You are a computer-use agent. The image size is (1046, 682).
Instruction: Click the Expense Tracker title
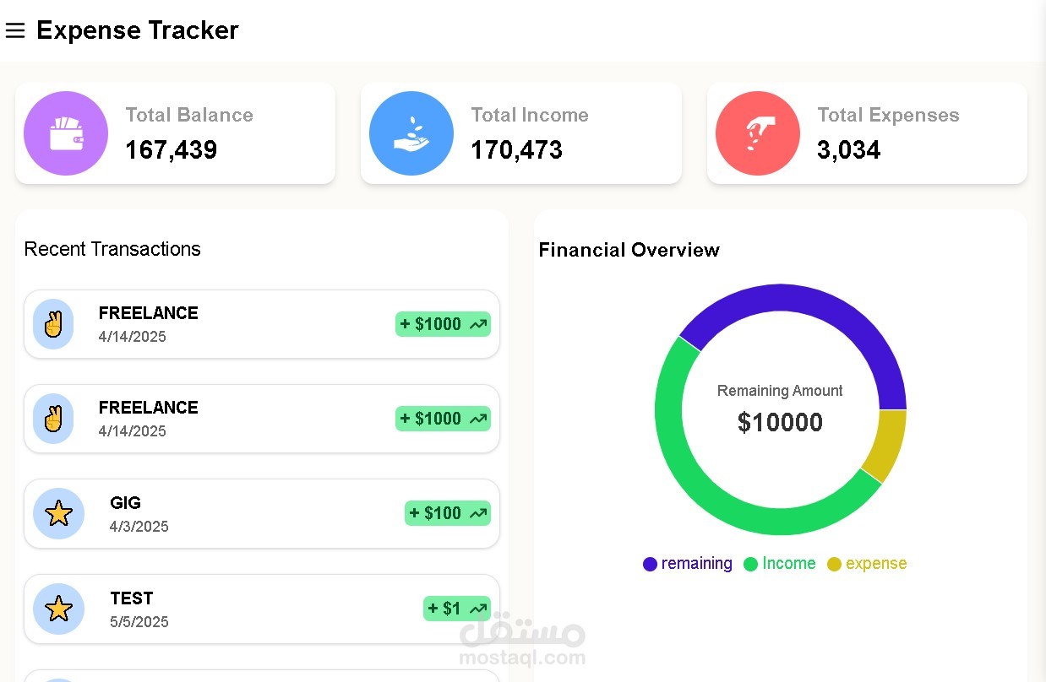tap(138, 30)
